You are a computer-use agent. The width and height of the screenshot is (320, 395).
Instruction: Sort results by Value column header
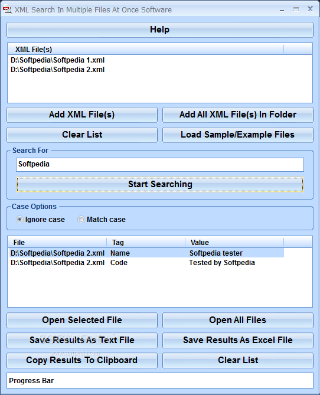point(234,242)
